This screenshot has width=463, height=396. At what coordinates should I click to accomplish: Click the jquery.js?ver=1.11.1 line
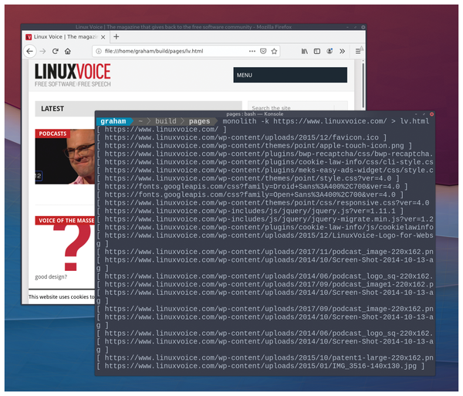click(250, 211)
